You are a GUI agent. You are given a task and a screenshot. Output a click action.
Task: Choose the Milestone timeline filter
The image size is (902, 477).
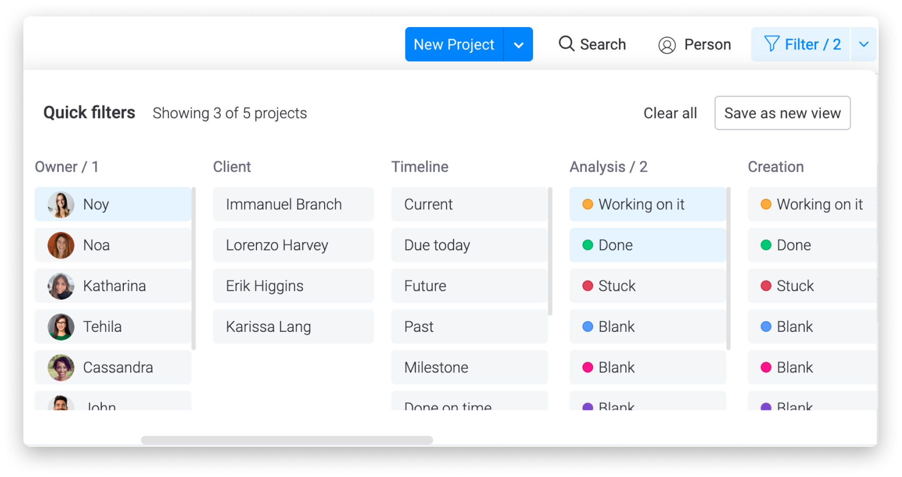point(469,367)
